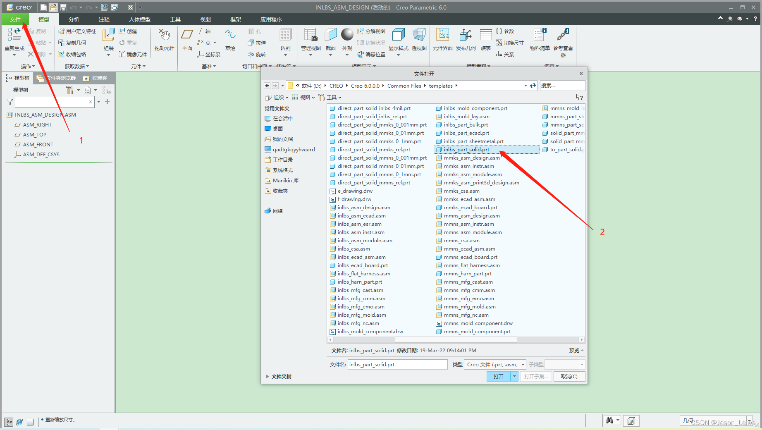The image size is (762, 430).
Task: Click the 坐标系 coordinate system icon
Action: [201, 54]
